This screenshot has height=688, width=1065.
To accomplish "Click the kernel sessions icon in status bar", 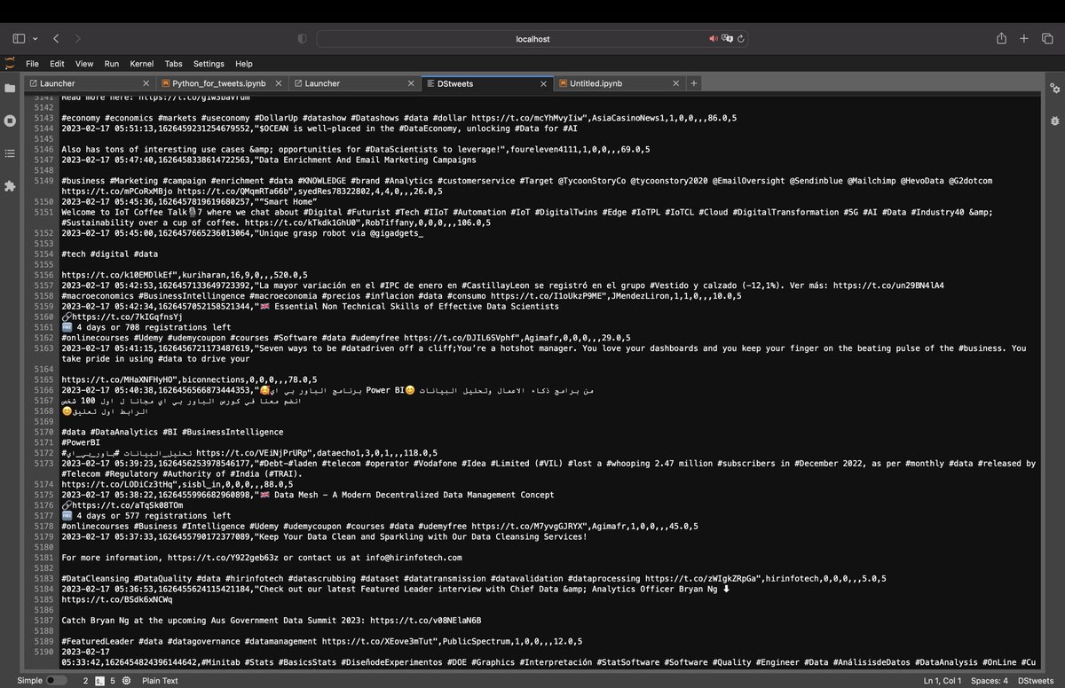I will pos(99,681).
